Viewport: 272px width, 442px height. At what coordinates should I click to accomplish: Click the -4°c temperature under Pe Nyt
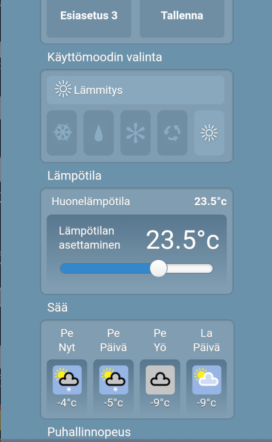pyautogui.click(x=67, y=403)
